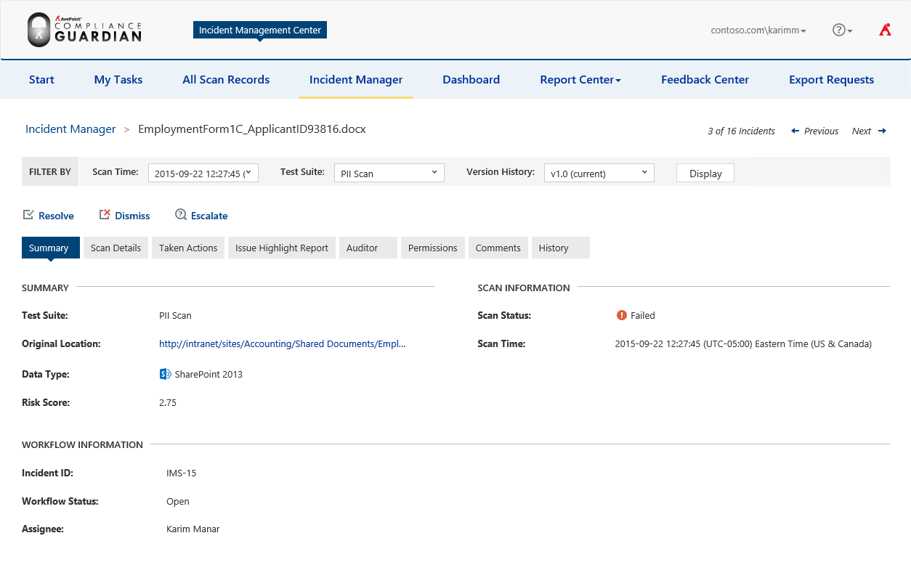Image resolution: width=911 pixels, height=578 pixels.
Task: Go to Next incident
Action: pyautogui.click(x=870, y=131)
